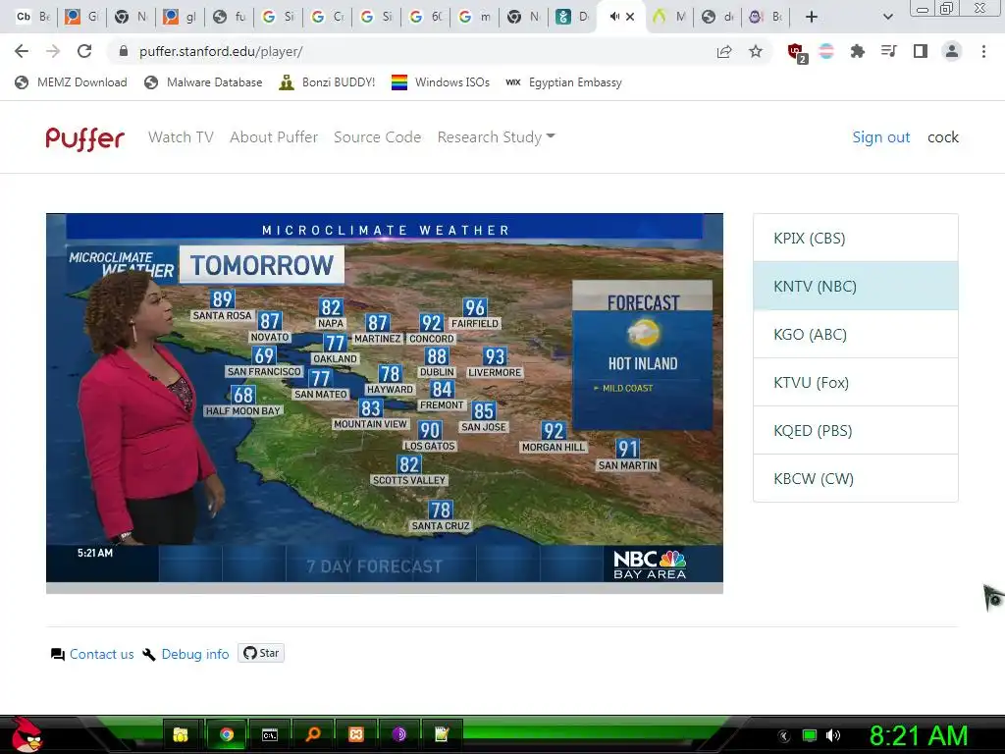Open the Research Study dropdown
Image resolution: width=1005 pixels, height=754 pixels.
(x=496, y=137)
